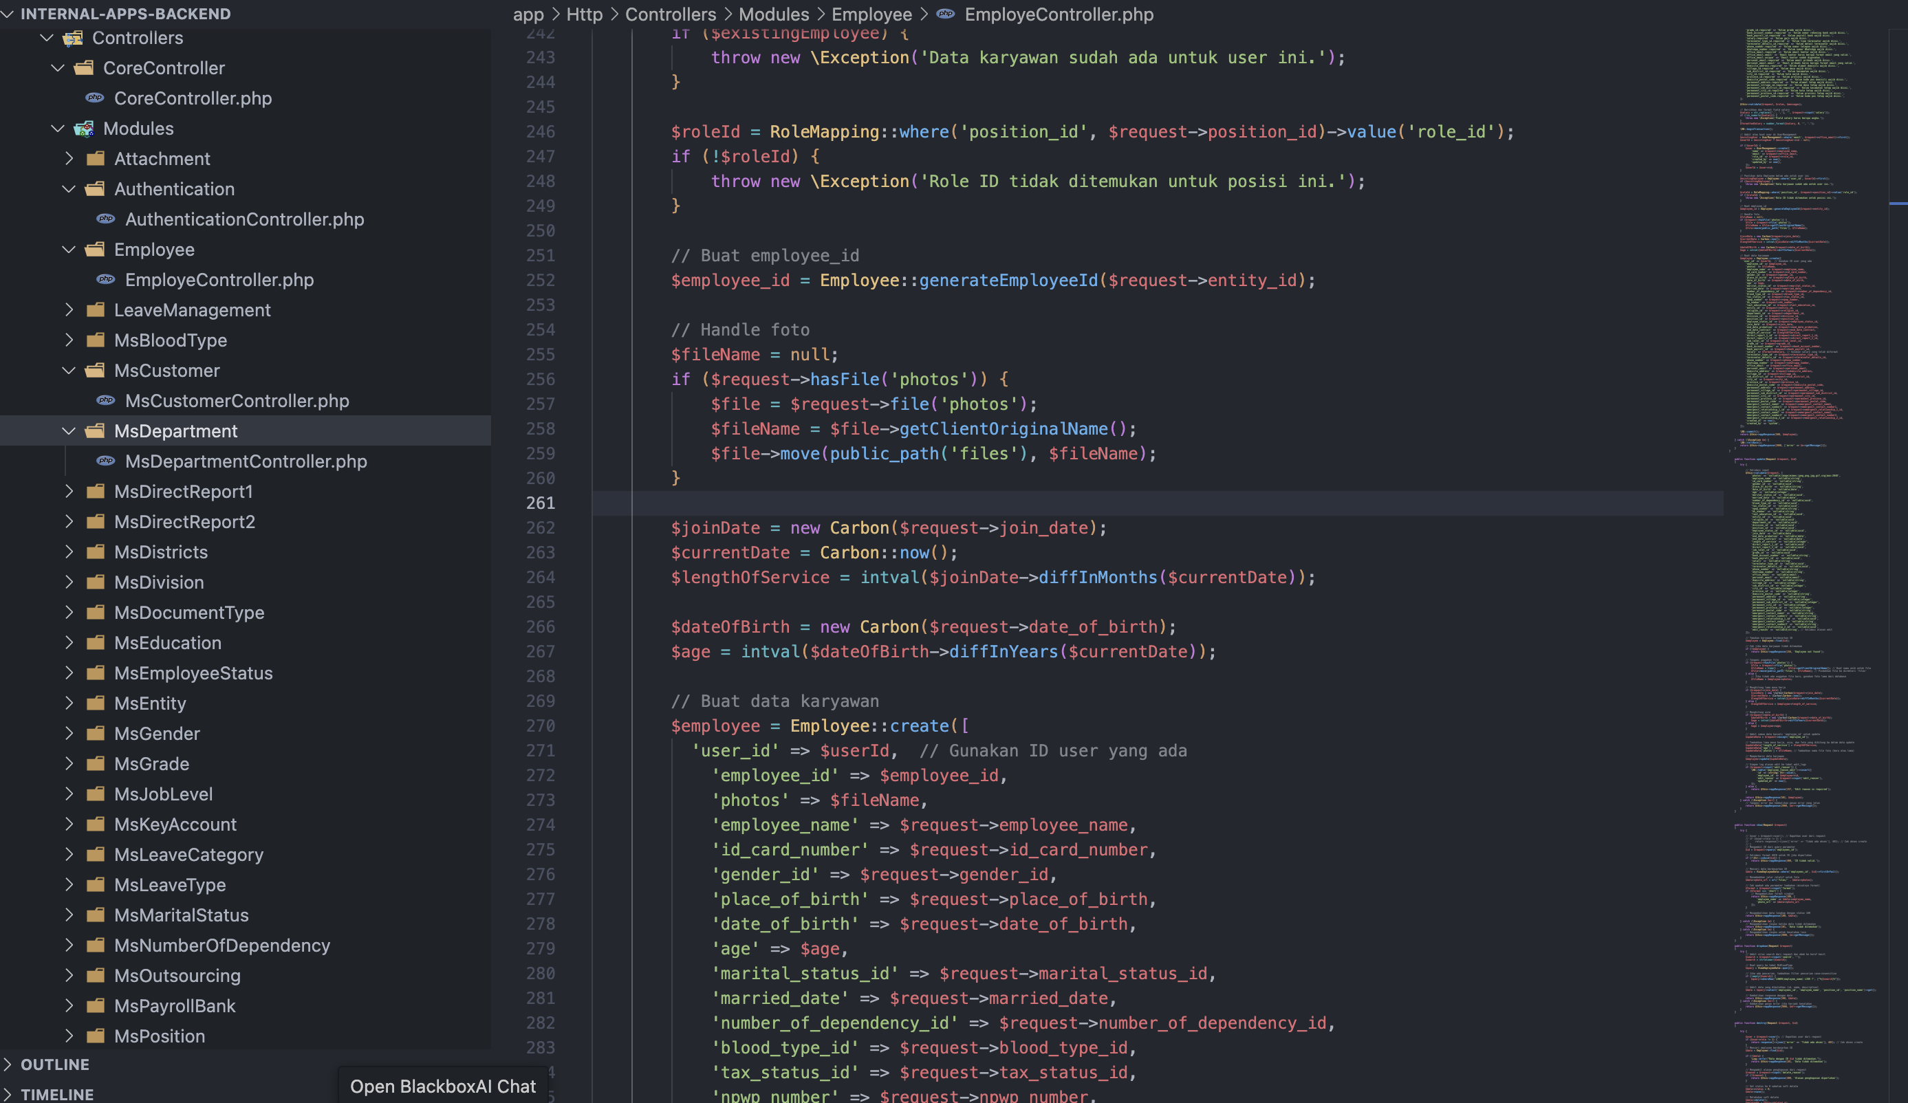Click the Employee open folder icon

[x=96, y=250]
